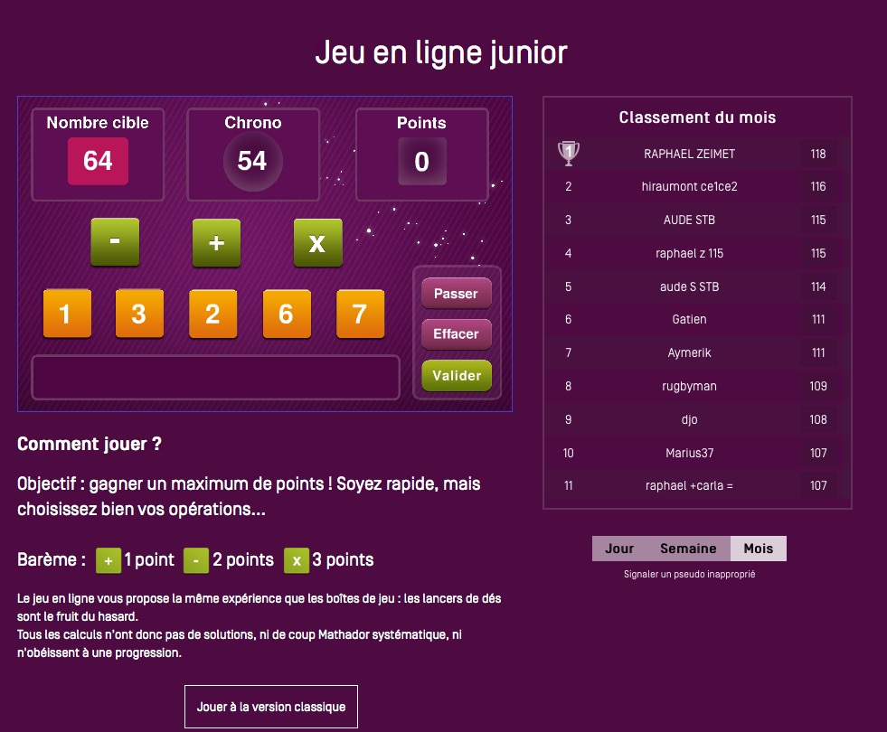
Task: Click the target number 64 box
Action: pos(98,161)
